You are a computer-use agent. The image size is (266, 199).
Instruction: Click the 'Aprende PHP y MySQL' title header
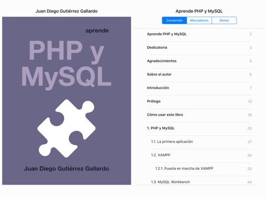199,11
